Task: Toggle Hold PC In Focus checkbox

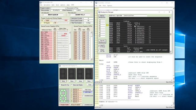Action: pos(99,46)
